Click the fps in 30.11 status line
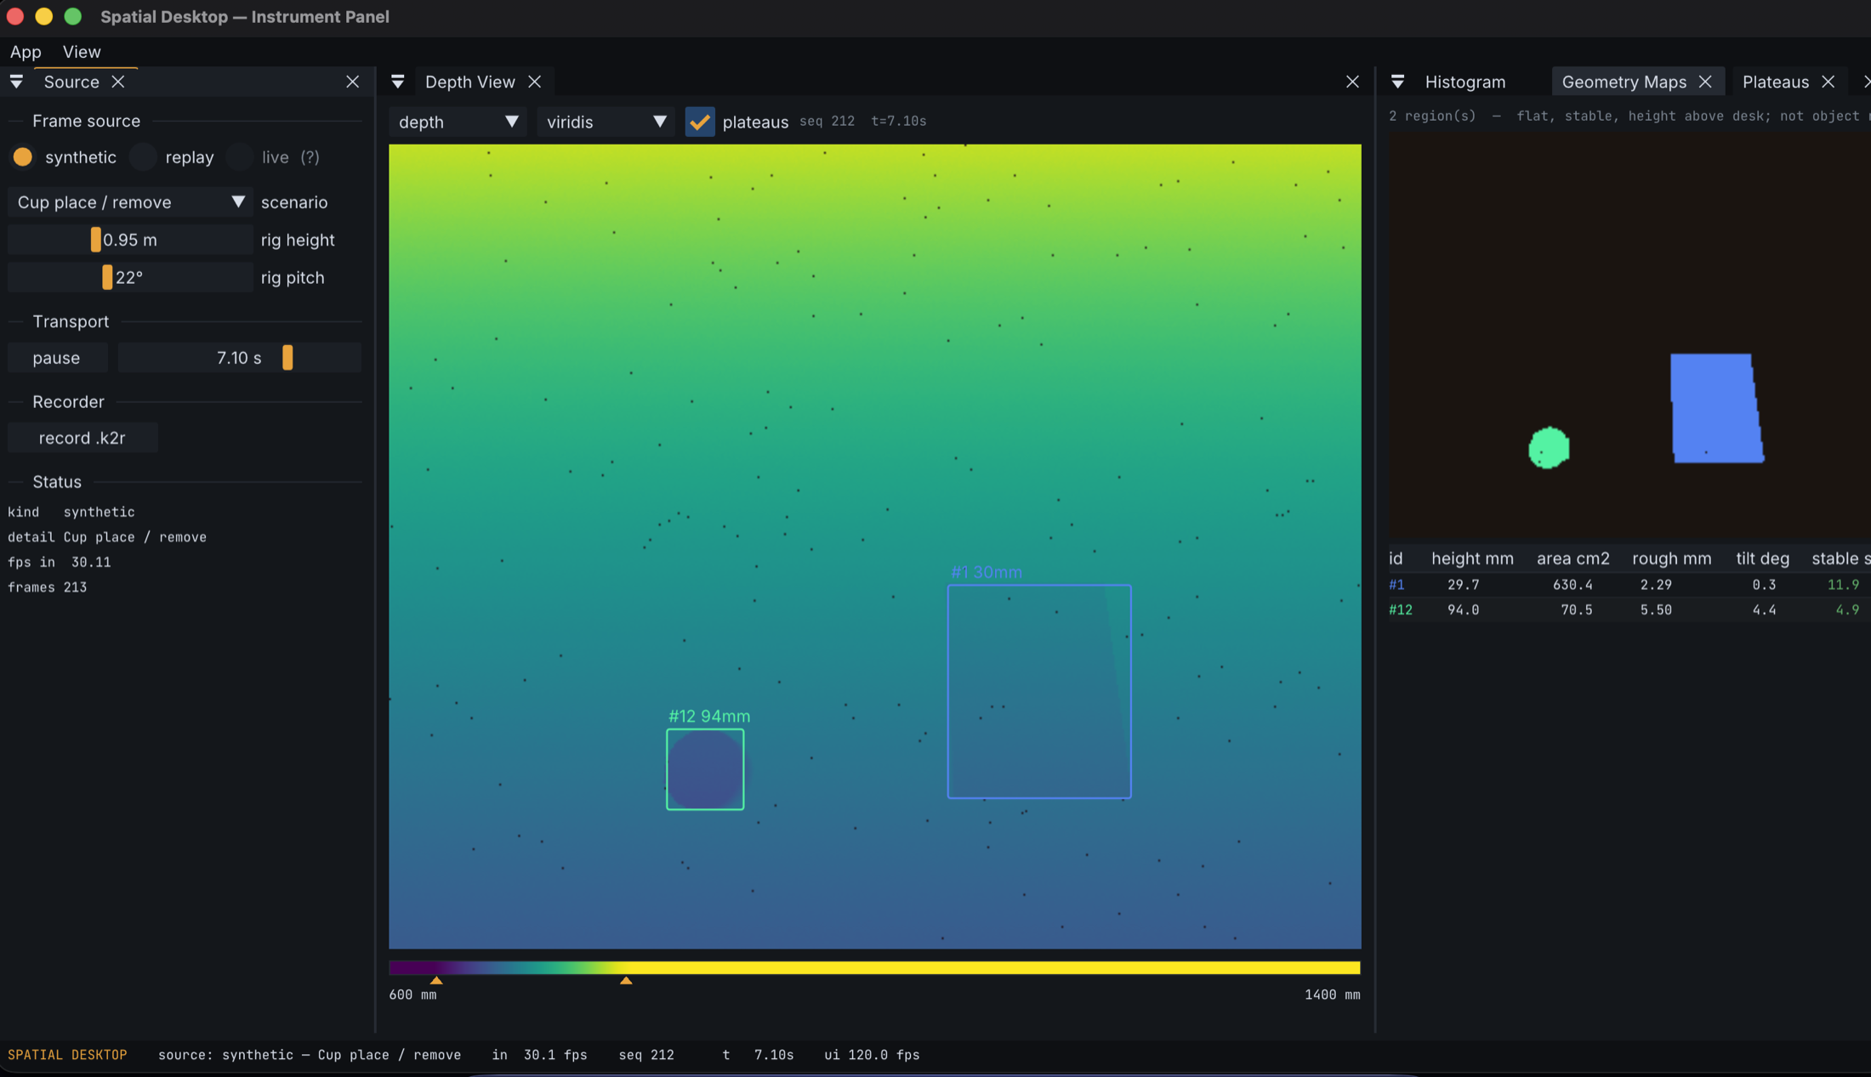This screenshot has height=1077, width=1871. coord(60,562)
